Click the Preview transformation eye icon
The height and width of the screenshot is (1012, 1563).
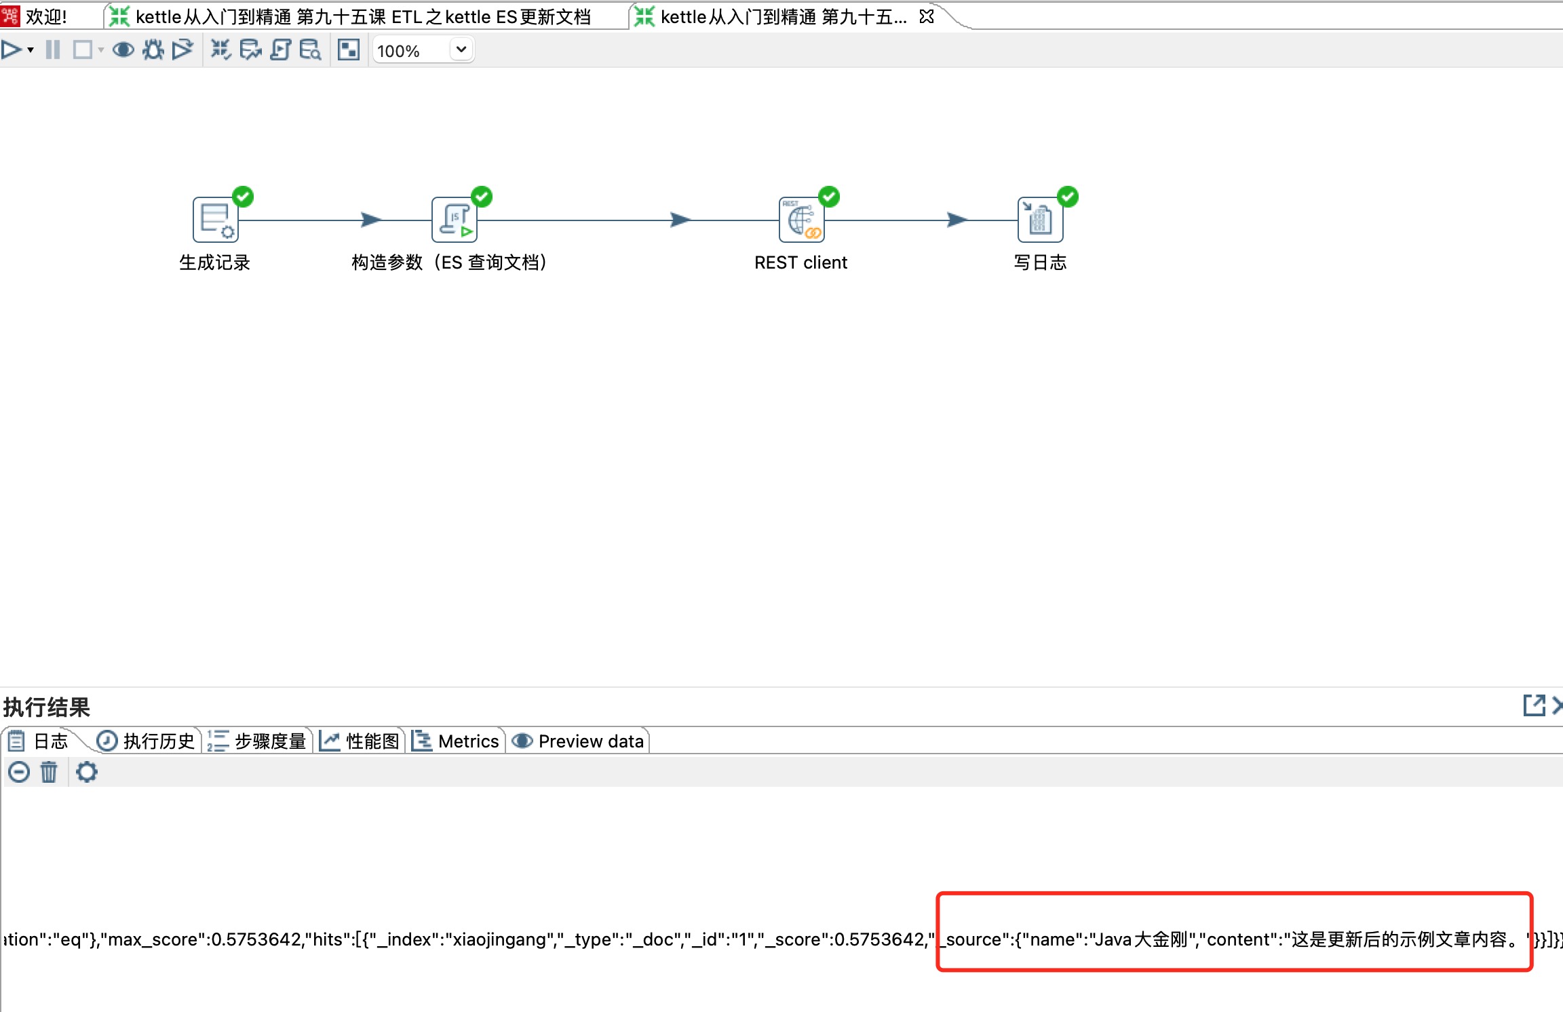123,50
